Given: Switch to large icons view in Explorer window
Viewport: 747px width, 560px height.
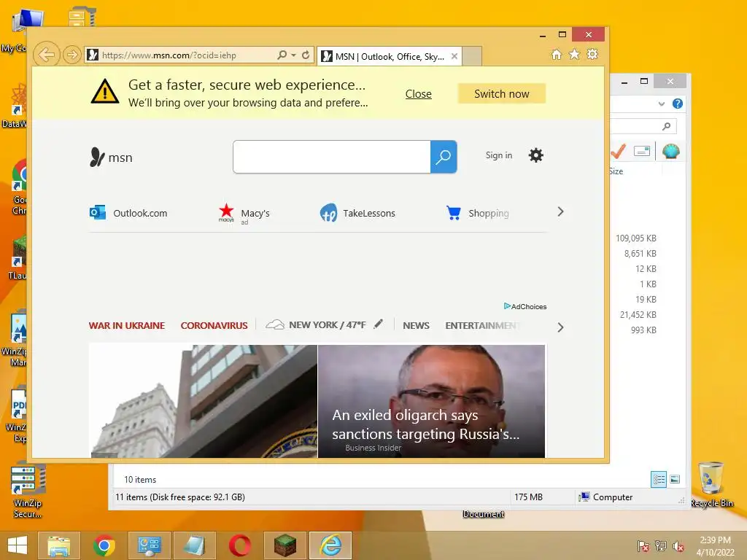Looking at the screenshot, I should [x=675, y=479].
